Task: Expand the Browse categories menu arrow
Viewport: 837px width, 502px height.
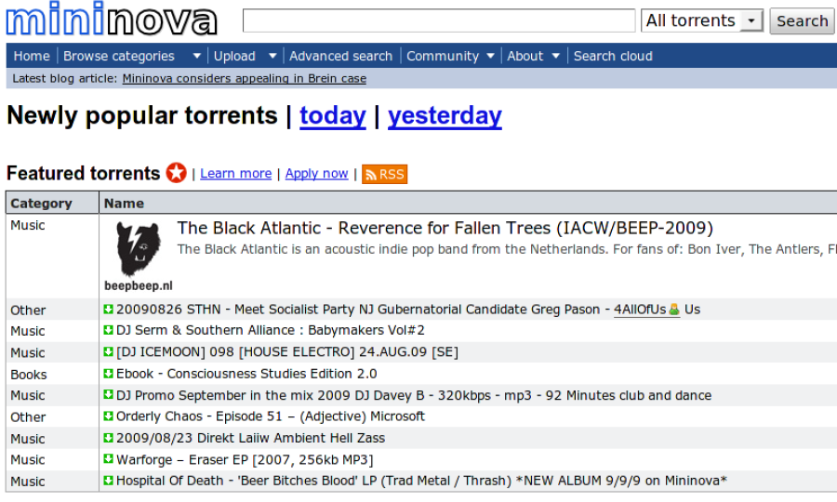Action: (196, 56)
